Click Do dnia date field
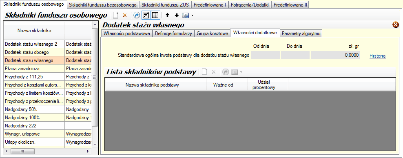This screenshot has height=158, width=403. tap(295, 56)
